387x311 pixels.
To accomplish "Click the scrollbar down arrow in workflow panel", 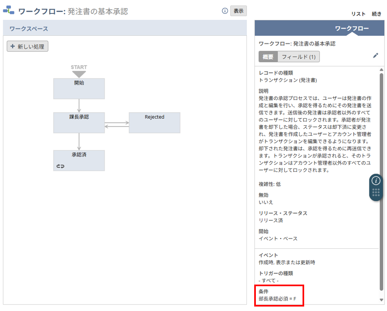I will tap(381, 300).
